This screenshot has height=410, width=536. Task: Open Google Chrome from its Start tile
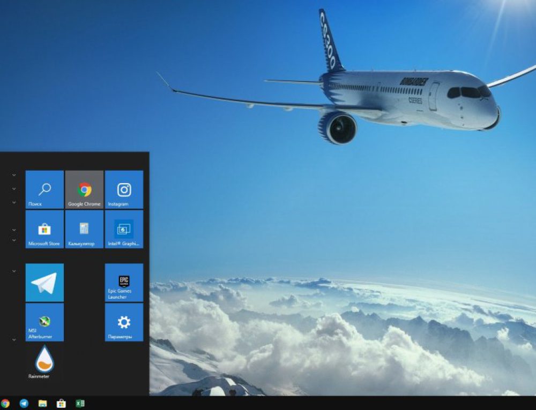(84, 190)
